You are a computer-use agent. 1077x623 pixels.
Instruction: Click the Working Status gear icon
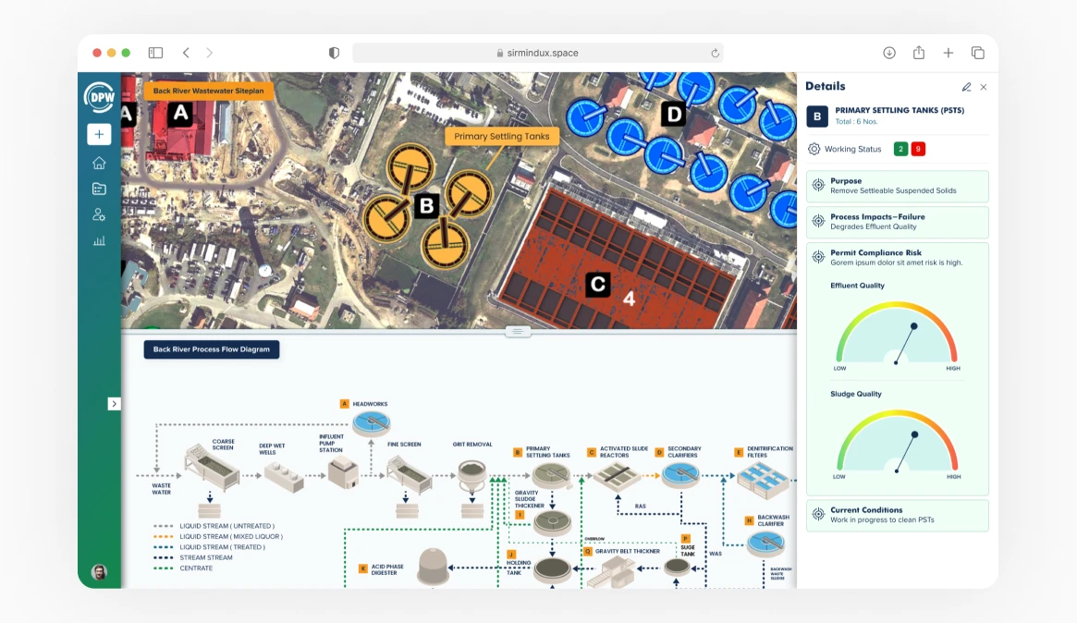coord(814,149)
